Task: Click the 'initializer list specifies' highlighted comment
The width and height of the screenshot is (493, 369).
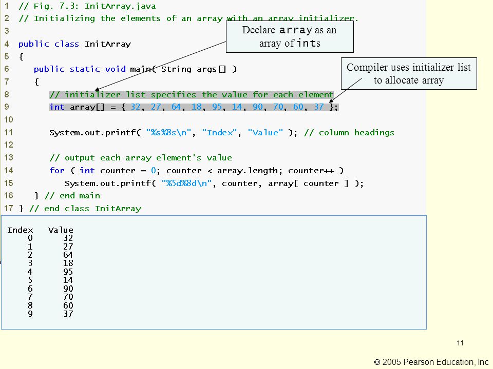Action: coord(192,94)
